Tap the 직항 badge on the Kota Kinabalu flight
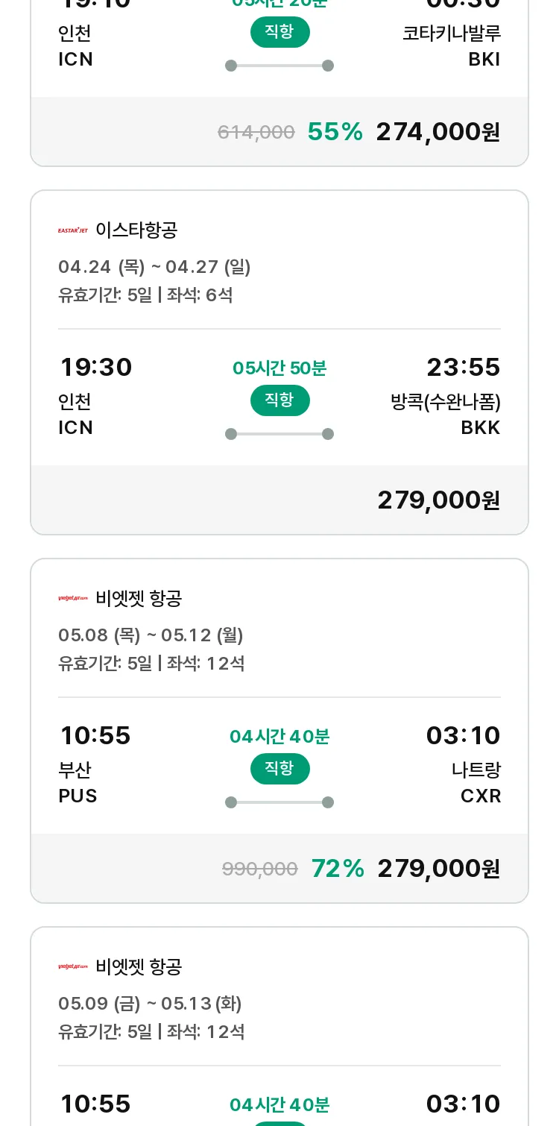 click(x=279, y=32)
